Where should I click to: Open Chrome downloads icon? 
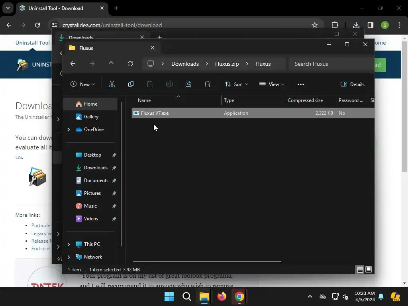[x=356, y=25]
